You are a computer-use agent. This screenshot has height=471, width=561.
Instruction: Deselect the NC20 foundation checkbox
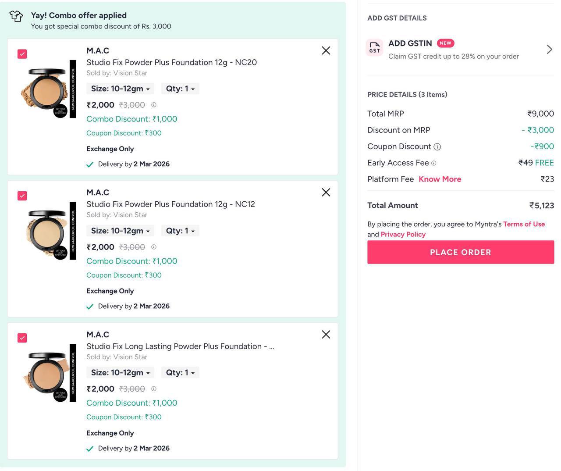[22, 54]
